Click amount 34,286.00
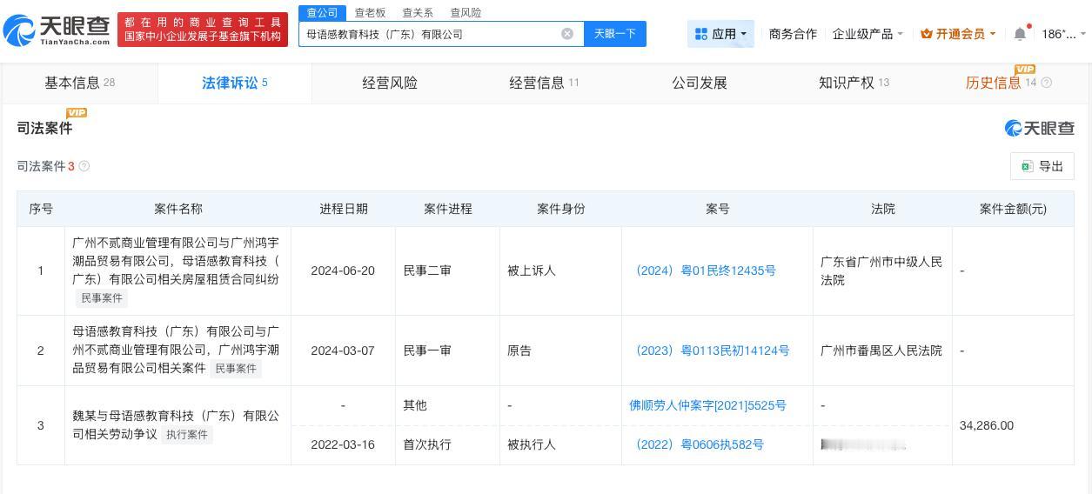Image resolution: width=1092 pixels, height=494 pixels. point(987,425)
